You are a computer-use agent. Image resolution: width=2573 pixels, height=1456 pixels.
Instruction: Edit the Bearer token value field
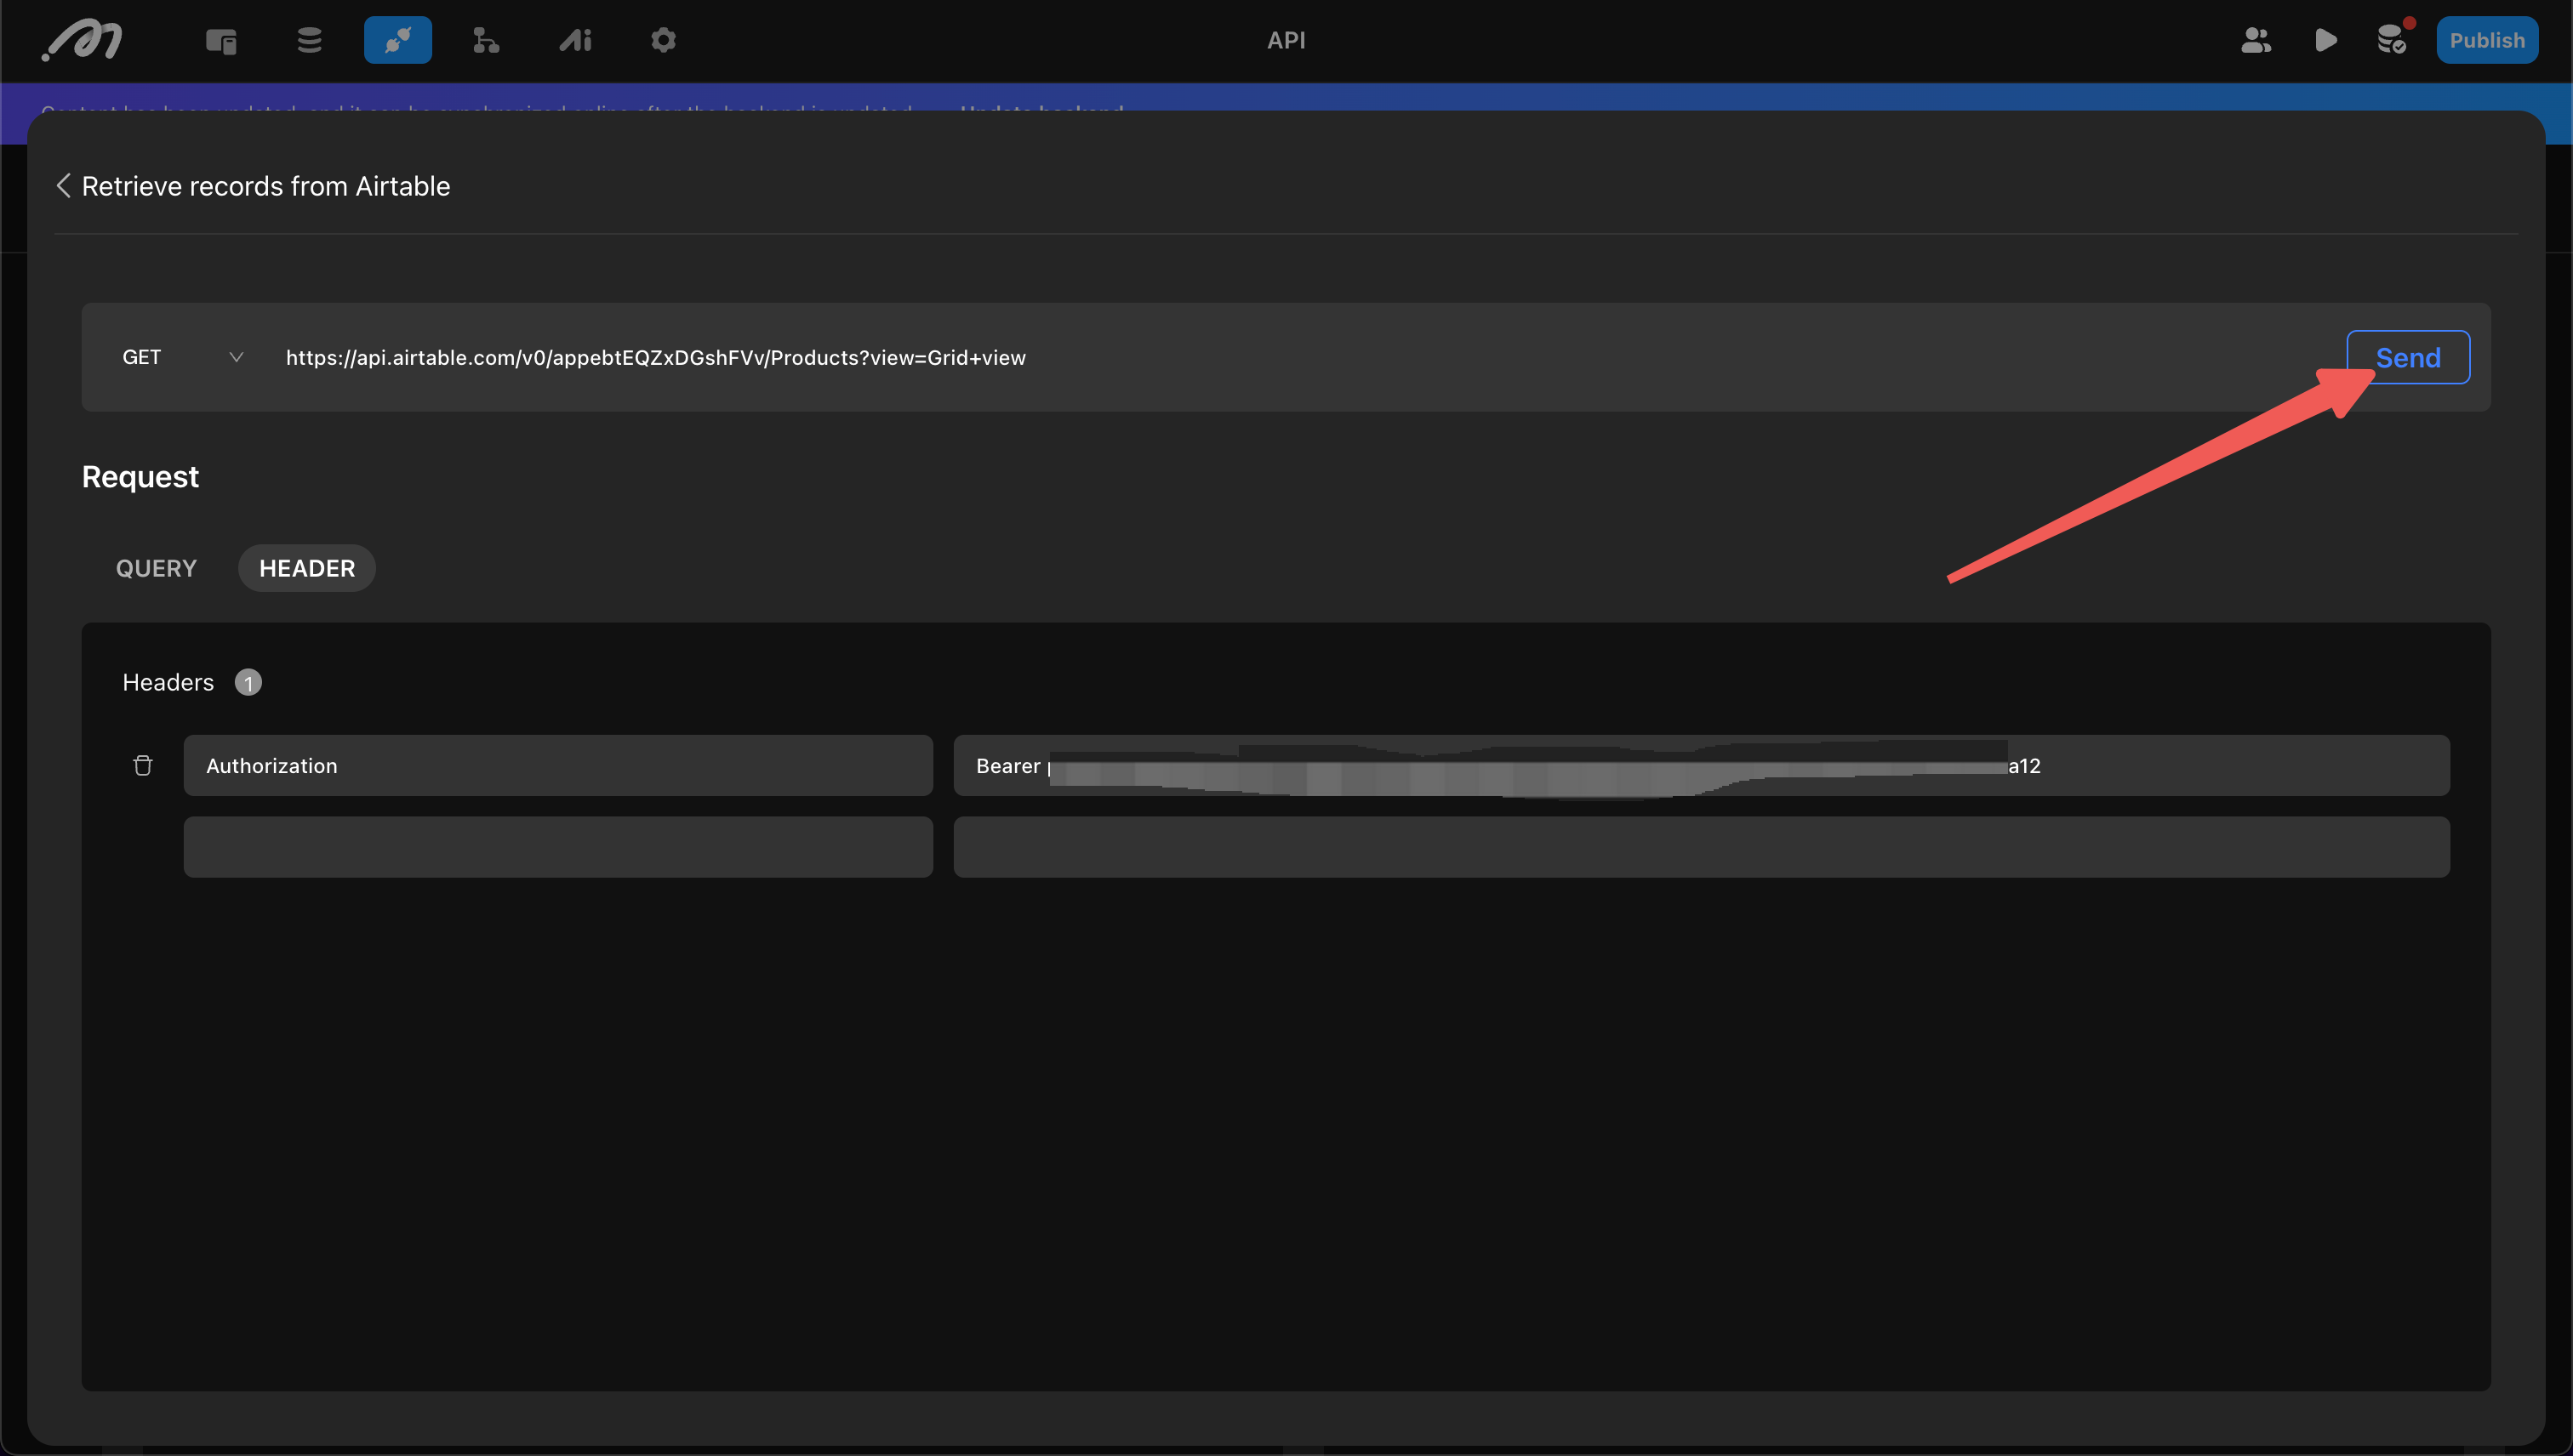pyautogui.click(x=1702, y=765)
